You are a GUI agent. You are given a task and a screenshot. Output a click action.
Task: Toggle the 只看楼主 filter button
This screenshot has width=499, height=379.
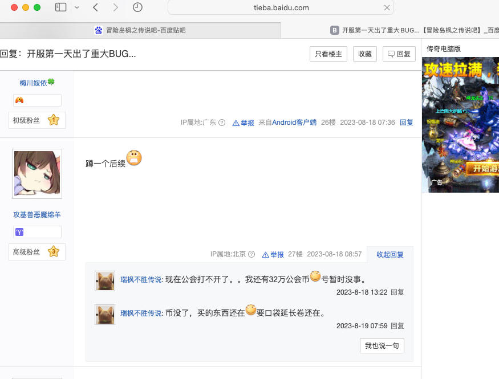(x=328, y=54)
